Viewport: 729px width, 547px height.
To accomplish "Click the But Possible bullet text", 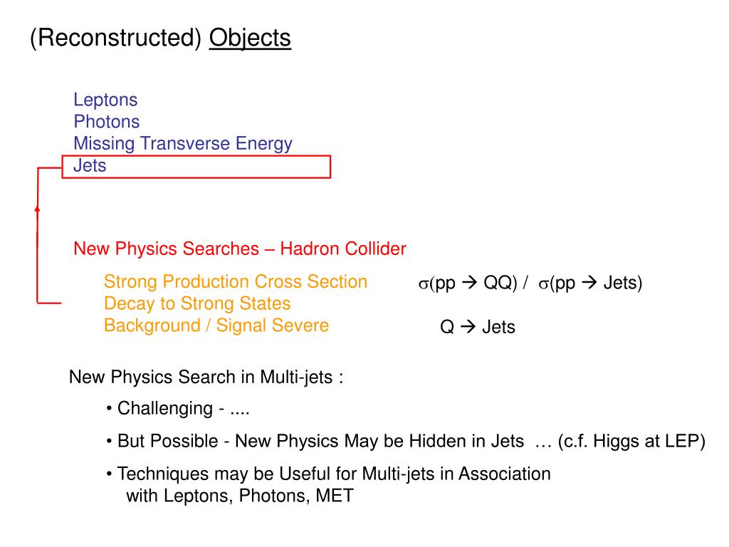I will point(315,441).
